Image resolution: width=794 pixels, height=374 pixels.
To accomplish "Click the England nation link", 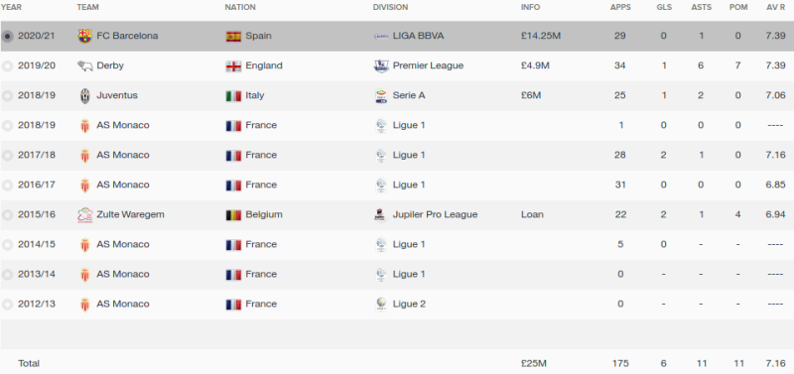I will click(x=264, y=65).
